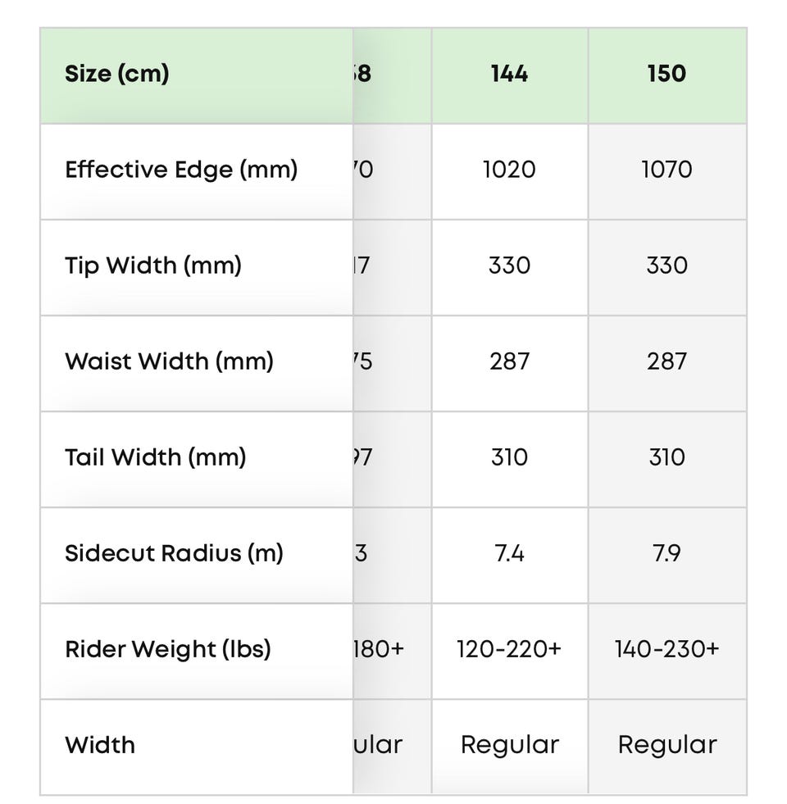787x804 pixels.
Task: Click the 7.4 sidecut radius value
Action: point(509,553)
